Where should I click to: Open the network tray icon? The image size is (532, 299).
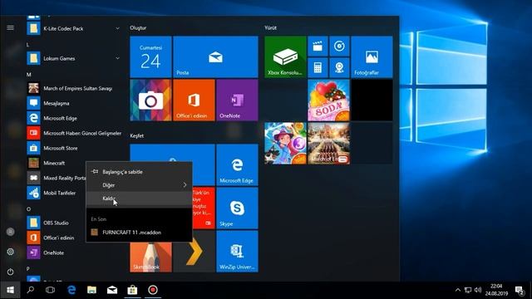468,290
